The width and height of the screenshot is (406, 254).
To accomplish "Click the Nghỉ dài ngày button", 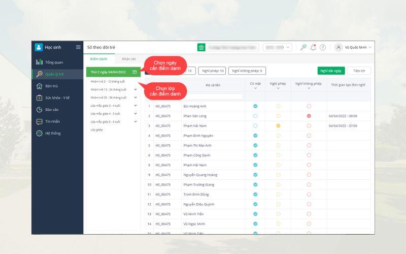I will pos(331,71).
